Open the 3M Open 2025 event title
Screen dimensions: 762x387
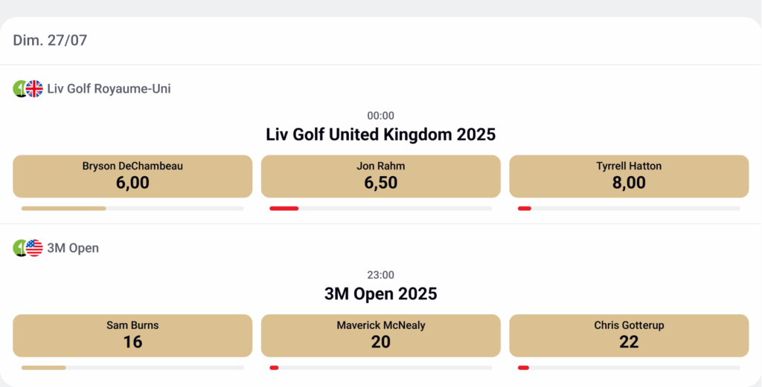380,293
